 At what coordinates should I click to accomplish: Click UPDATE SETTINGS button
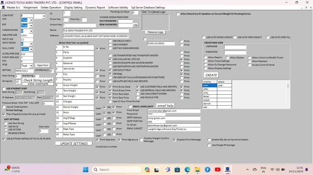[x=74, y=143]
